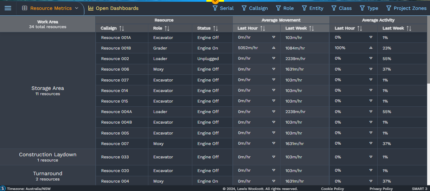Click Grader role for Resource 001B
Screen dimensions: 430x191
tap(160, 48)
